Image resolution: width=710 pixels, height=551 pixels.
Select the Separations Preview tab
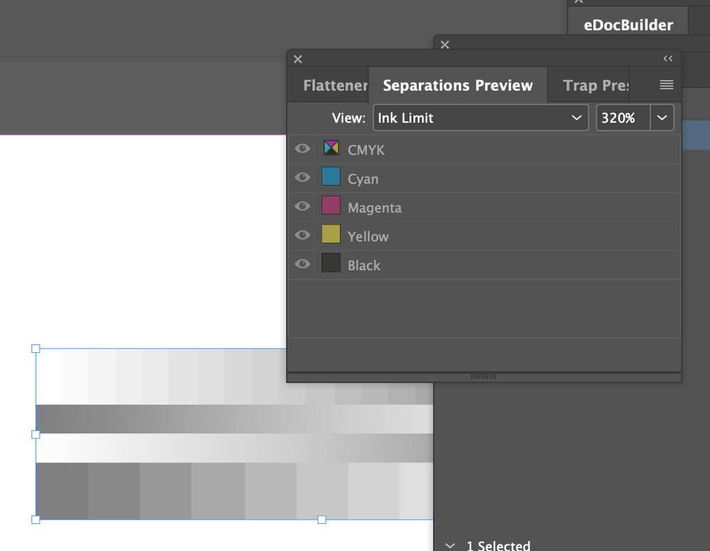coord(458,85)
